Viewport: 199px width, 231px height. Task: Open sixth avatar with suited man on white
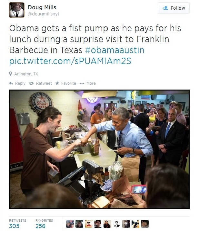[x=117, y=224]
